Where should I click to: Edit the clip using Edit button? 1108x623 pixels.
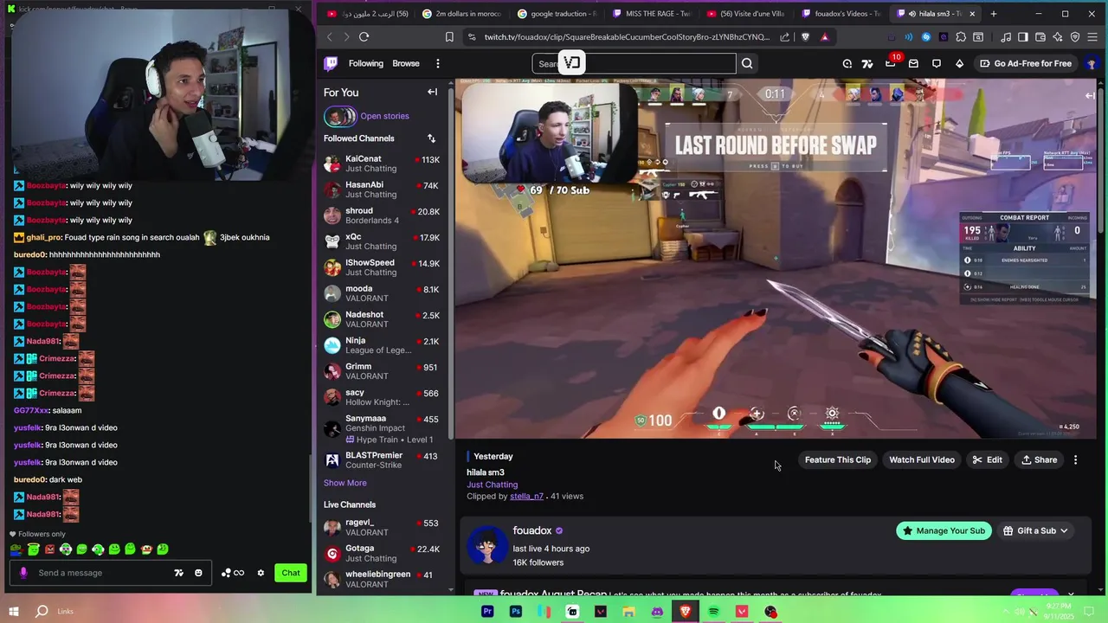pyautogui.click(x=988, y=460)
